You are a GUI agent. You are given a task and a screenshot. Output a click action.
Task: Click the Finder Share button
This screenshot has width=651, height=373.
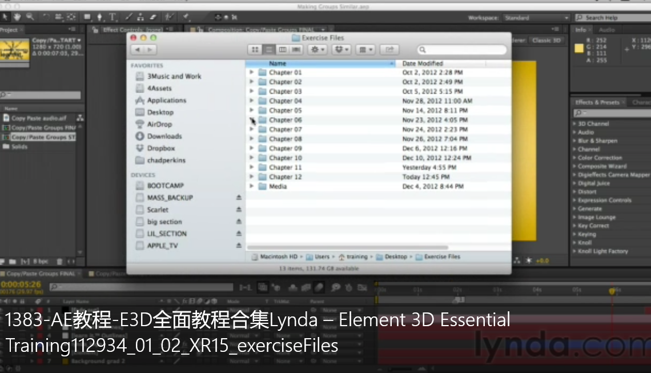point(389,50)
